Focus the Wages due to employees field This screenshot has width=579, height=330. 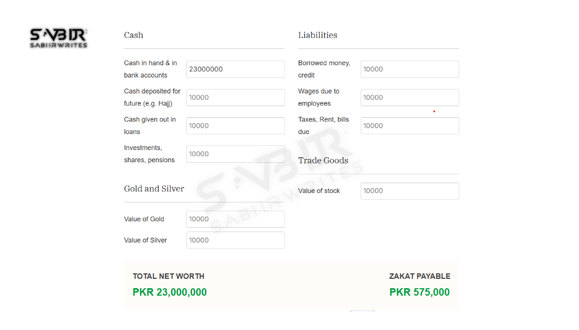tap(409, 97)
